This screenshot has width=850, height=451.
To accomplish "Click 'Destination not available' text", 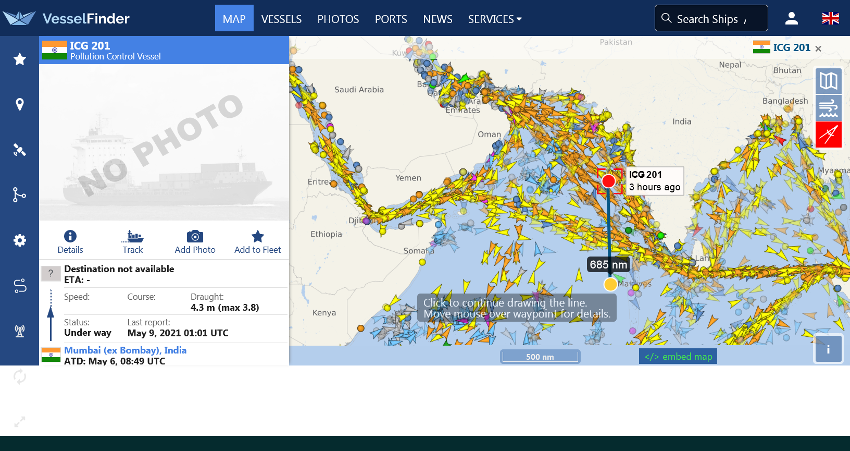I will (119, 269).
